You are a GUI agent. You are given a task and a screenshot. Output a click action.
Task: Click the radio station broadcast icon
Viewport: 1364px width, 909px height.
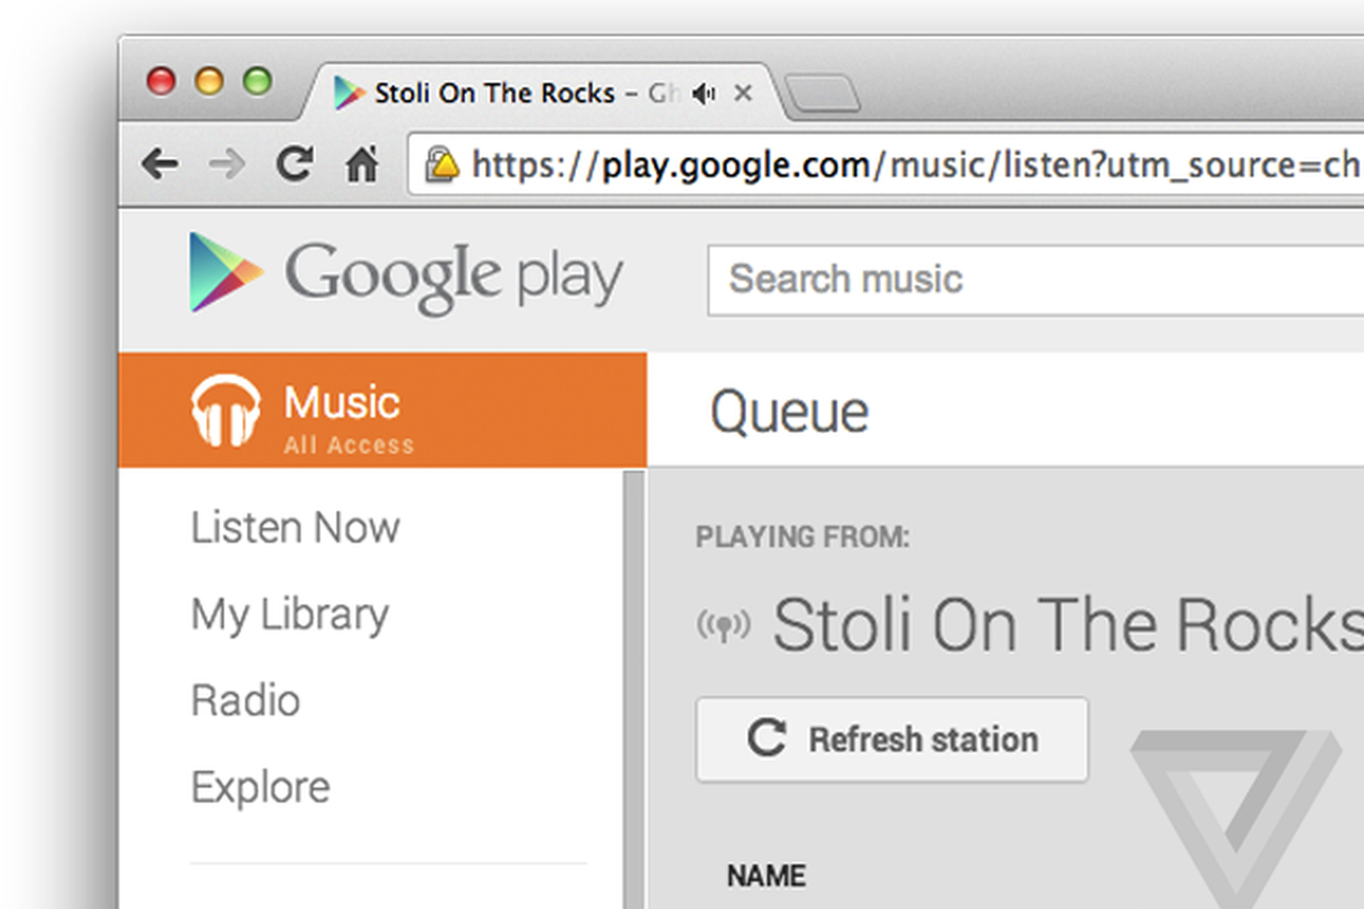[723, 626]
